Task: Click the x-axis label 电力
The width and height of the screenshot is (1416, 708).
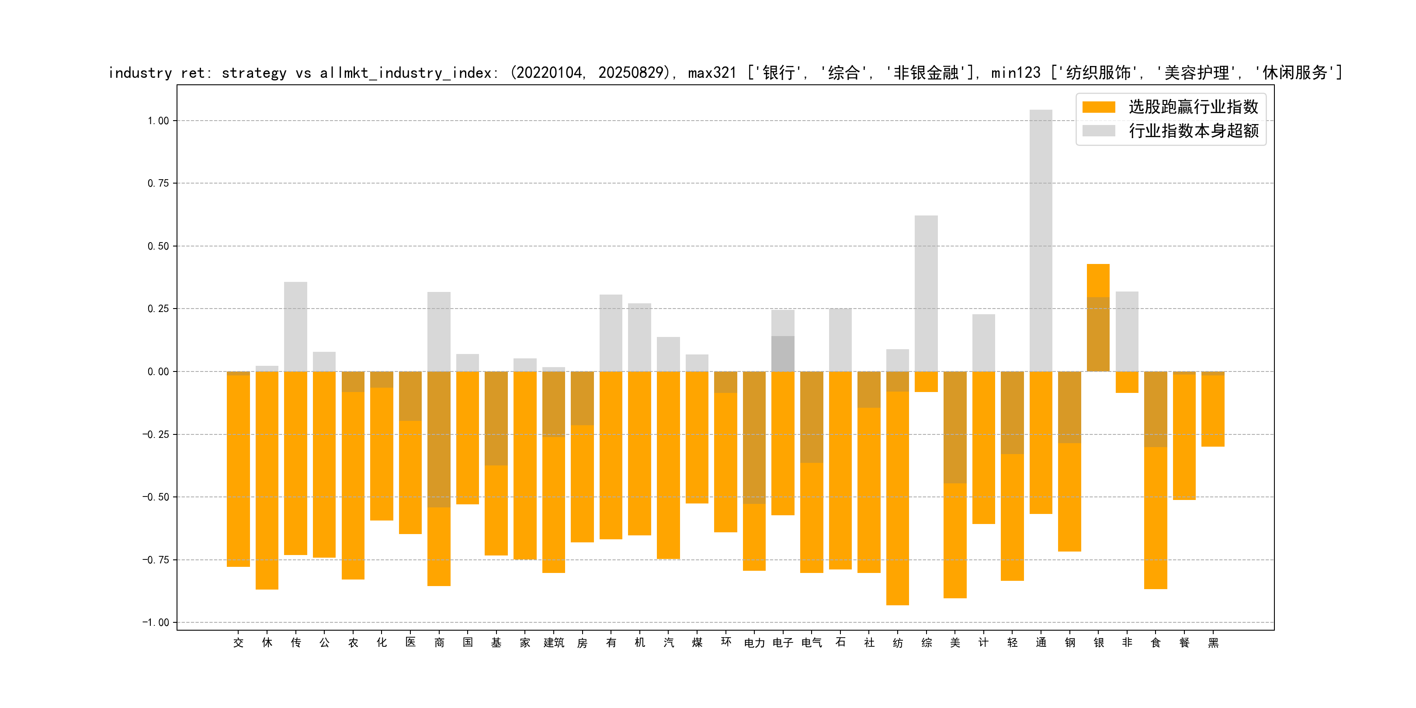Action: pos(754,642)
